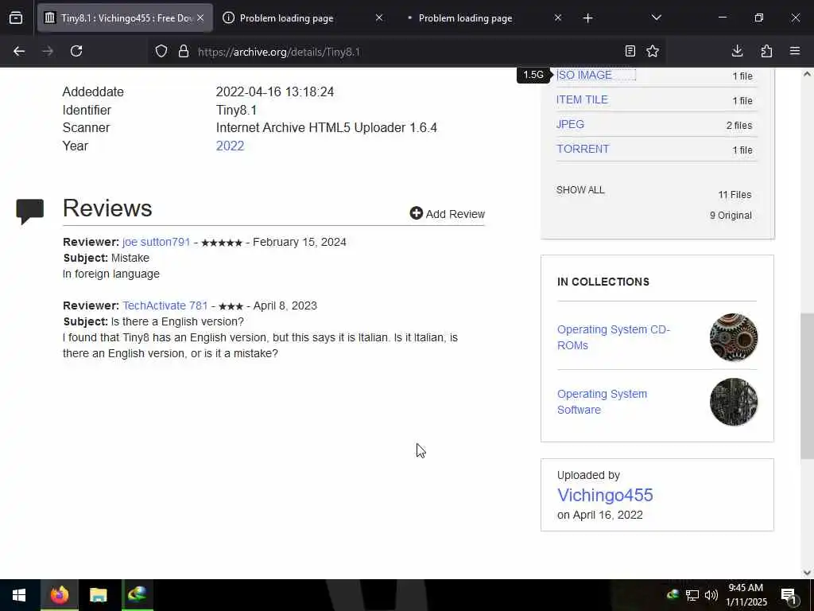The image size is (814, 611).
Task: Click the page vertical scrollbar thumb
Action: [807, 386]
